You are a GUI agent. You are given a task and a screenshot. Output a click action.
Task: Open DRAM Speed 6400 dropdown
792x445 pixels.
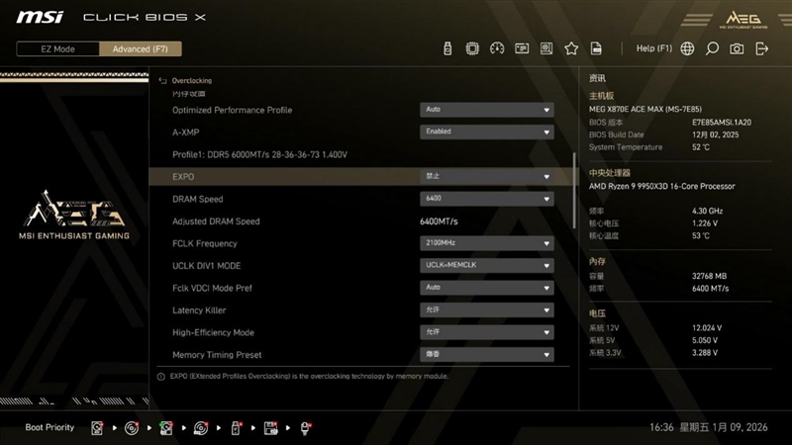pos(486,199)
